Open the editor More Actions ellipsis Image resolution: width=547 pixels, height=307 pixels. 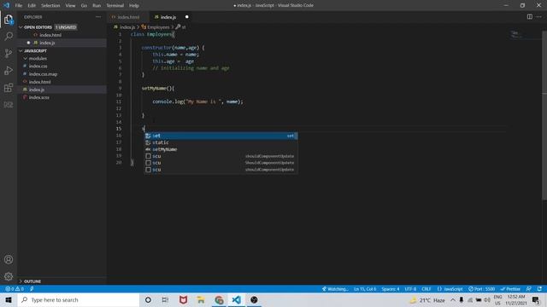tap(539, 17)
